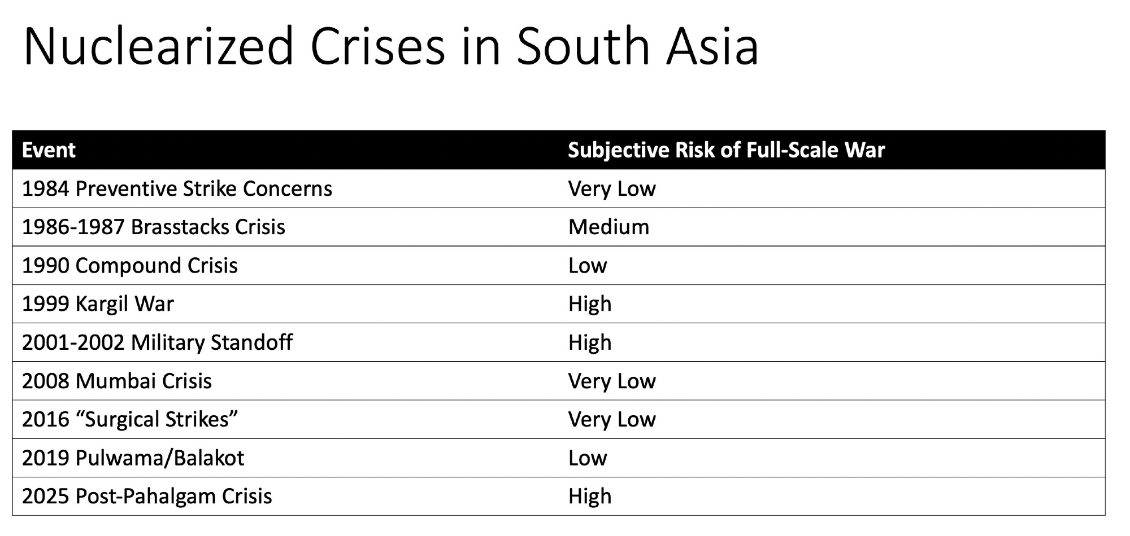Click the slide title "Nuclearized Crises in South Asia"
The height and width of the screenshot is (536, 1130).
(x=390, y=46)
